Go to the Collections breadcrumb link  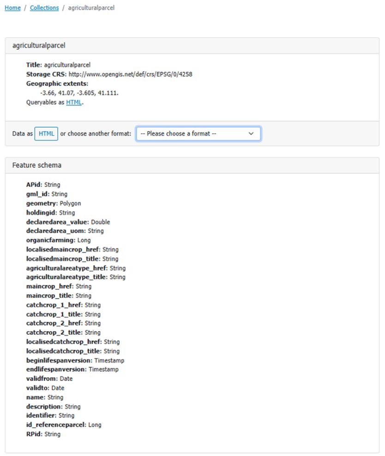tap(44, 8)
